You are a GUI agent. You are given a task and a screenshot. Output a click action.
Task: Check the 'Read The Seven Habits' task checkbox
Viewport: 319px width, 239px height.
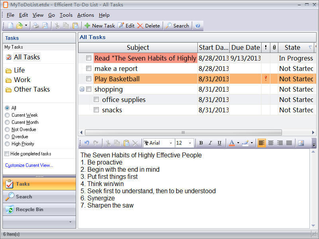click(x=89, y=58)
